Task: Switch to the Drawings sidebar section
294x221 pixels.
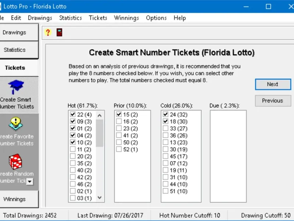Action: pos(19,32)
